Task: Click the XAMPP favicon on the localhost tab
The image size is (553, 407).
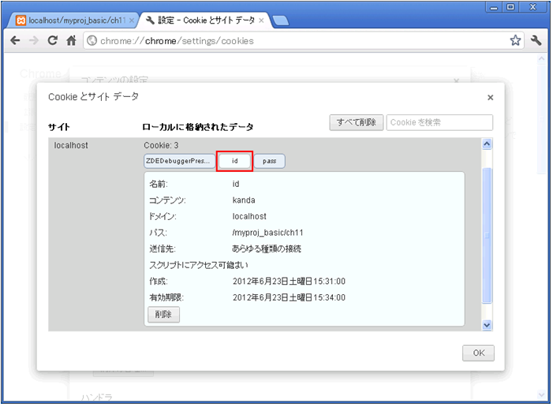Action: (x=21, y=21)
